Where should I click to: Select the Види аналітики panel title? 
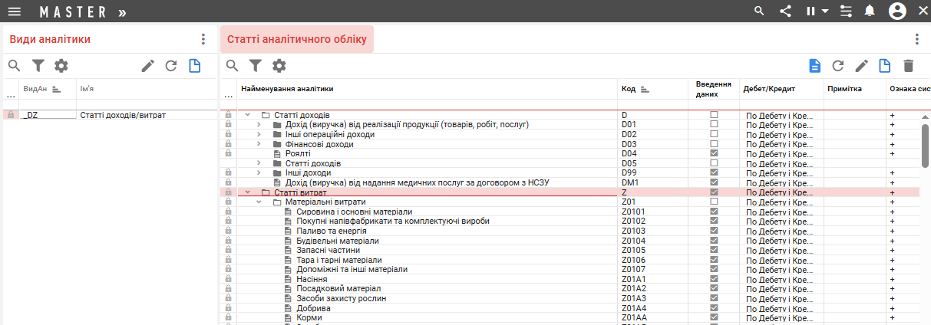coord(50,39)
